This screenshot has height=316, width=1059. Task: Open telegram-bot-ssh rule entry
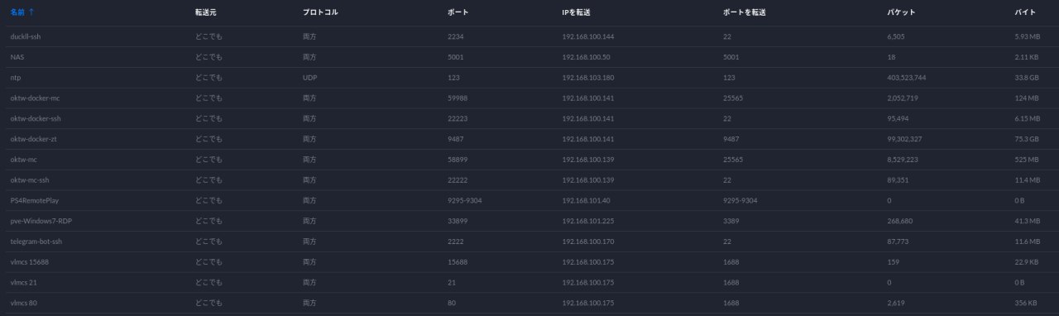[x=529, y=242]
